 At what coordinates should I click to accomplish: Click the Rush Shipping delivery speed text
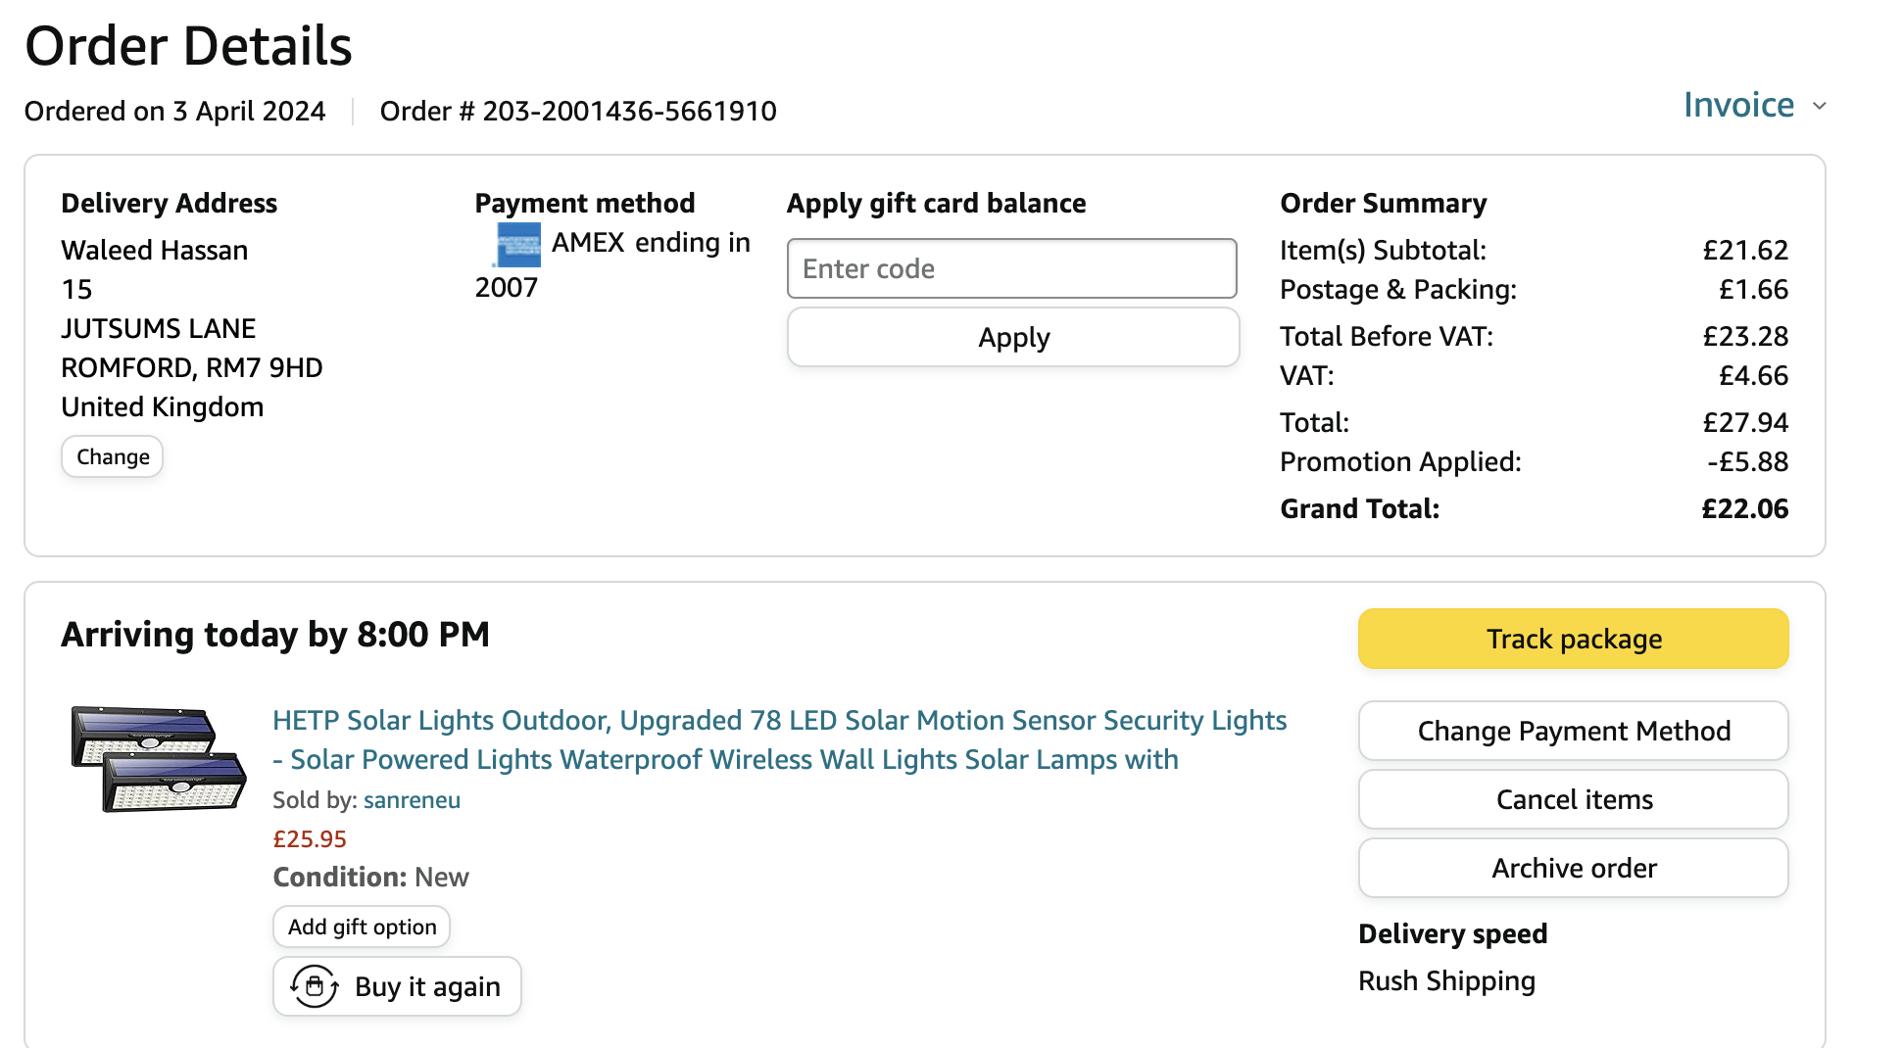pyautogui.click(x=1446, y=981)
